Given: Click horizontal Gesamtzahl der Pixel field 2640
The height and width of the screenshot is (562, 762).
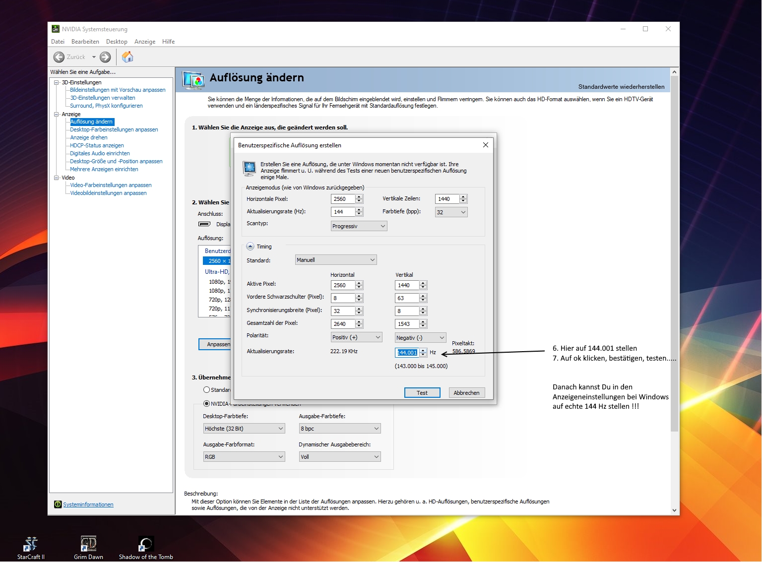Looking at the screenshot, I should click(x=343, y=324).
